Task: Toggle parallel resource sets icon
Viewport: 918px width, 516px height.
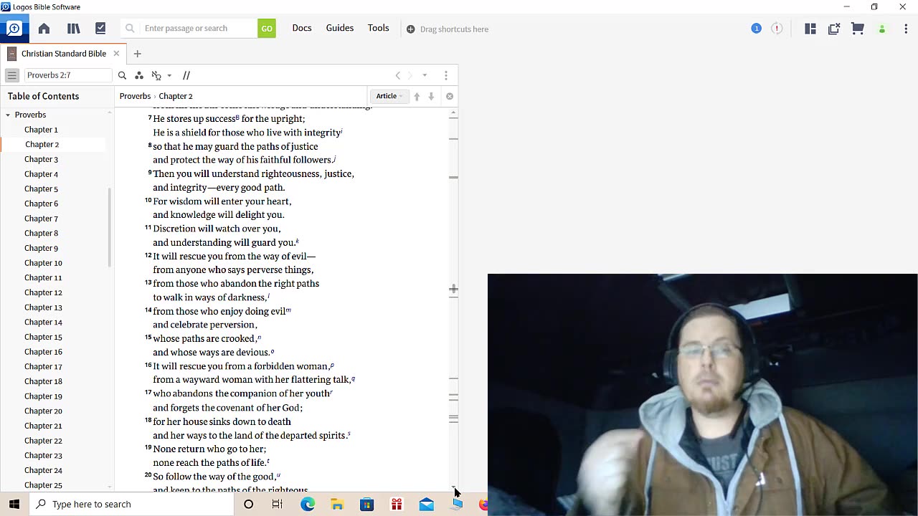Action: 186,75
